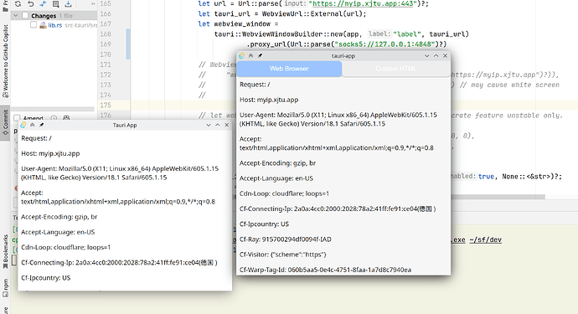The width and height of the screenshot is (578, 314).
Task: Click the pin icon in tauri-app titlebar
Action: (260, 55)
